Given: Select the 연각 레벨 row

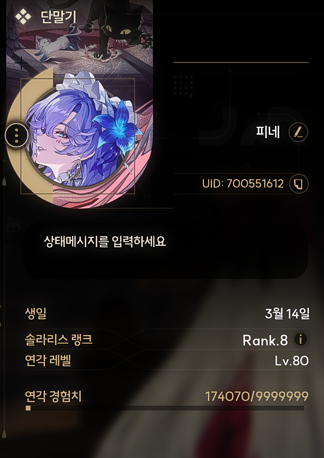Looking at the screenshot, I should [x=167, y=360].
